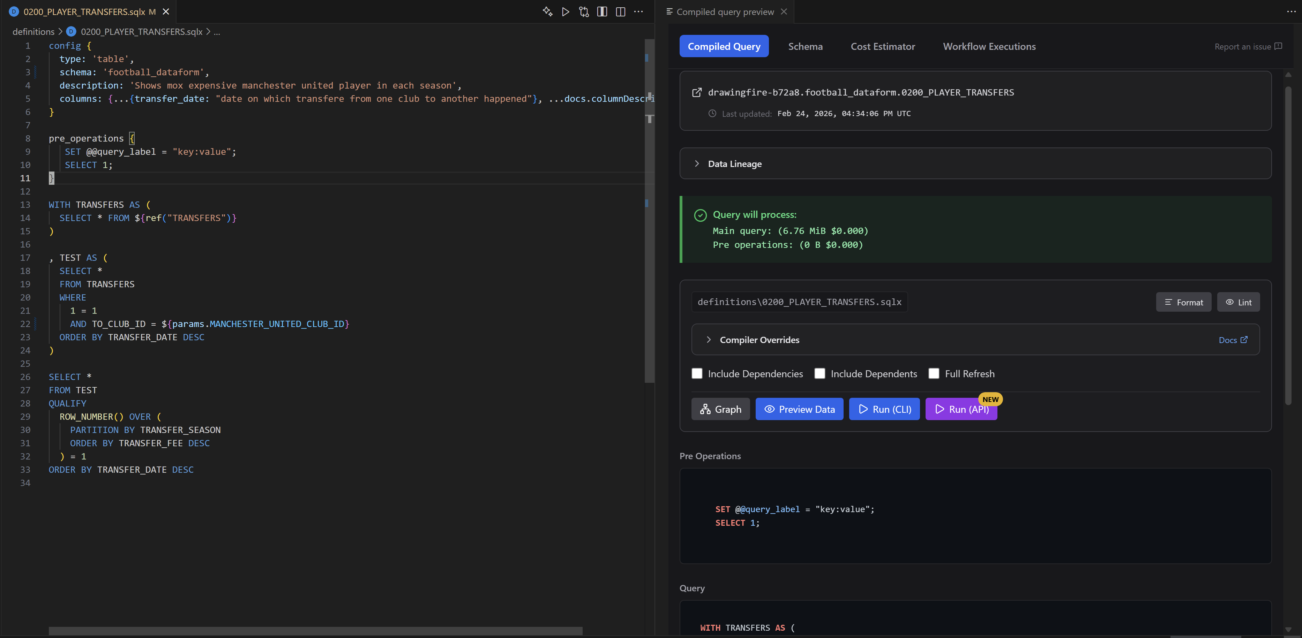Click the sparkle AI icon in the editor toolbar
This screenshot has width=1302, height=638.
[547, 12]
